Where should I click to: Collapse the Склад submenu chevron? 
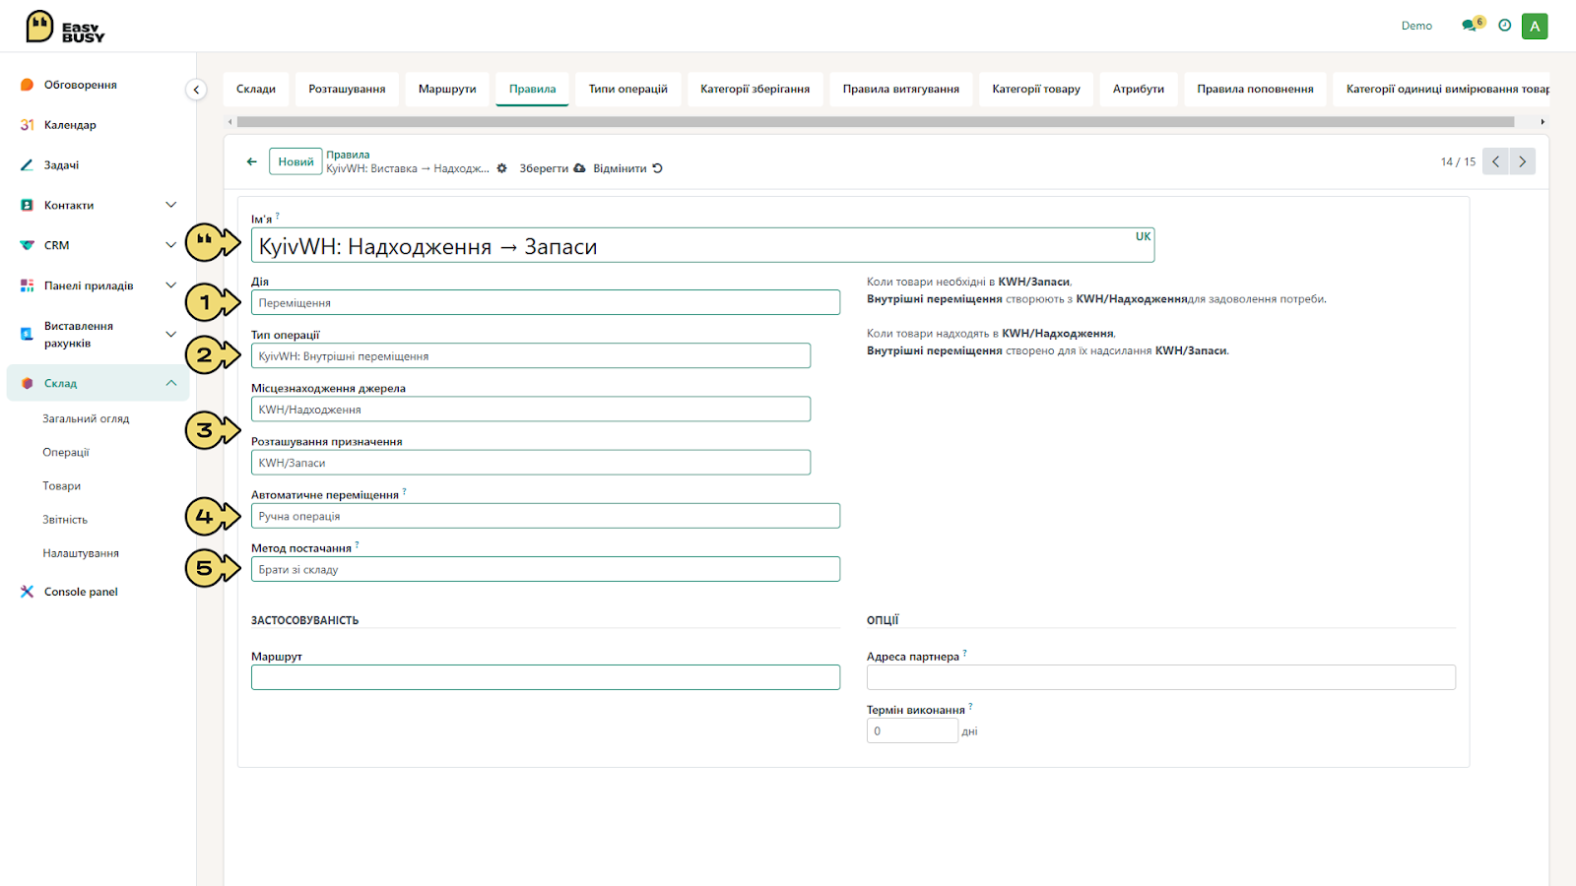pyautogui.click(x=171, y=383)
